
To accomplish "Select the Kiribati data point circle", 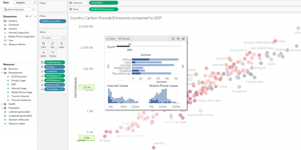I will [x=105, y=136].
